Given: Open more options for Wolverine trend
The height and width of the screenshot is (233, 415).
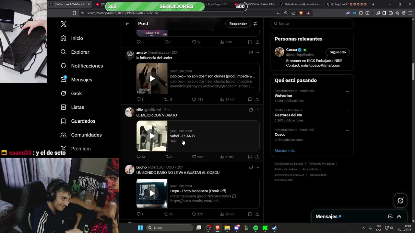Looking at the screenshot, I should coord(348,92).
